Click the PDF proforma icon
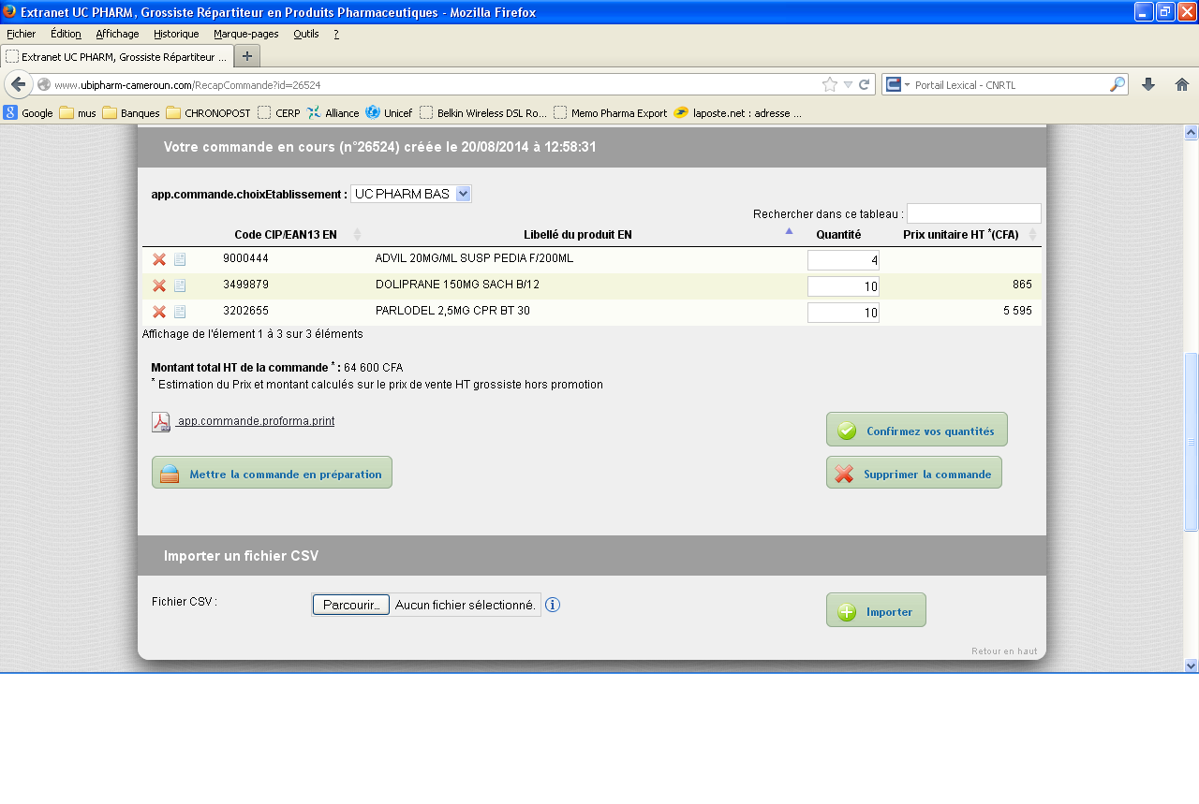Viewport: 1199px width, 804px height. (161, 422)
